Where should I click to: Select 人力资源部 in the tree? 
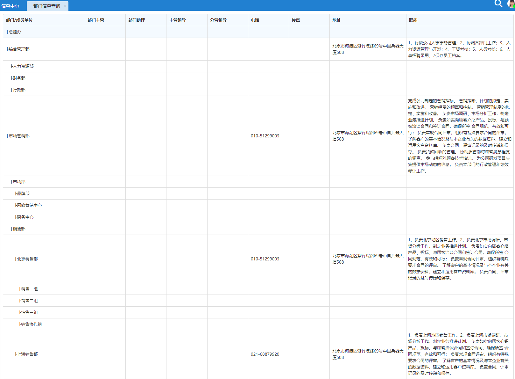(x=23, y=66)
